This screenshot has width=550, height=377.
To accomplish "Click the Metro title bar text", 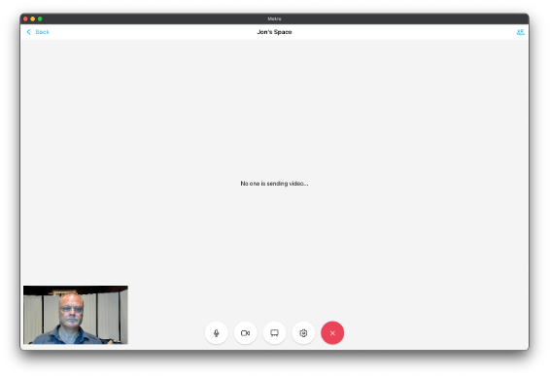I will pos(274,18).
